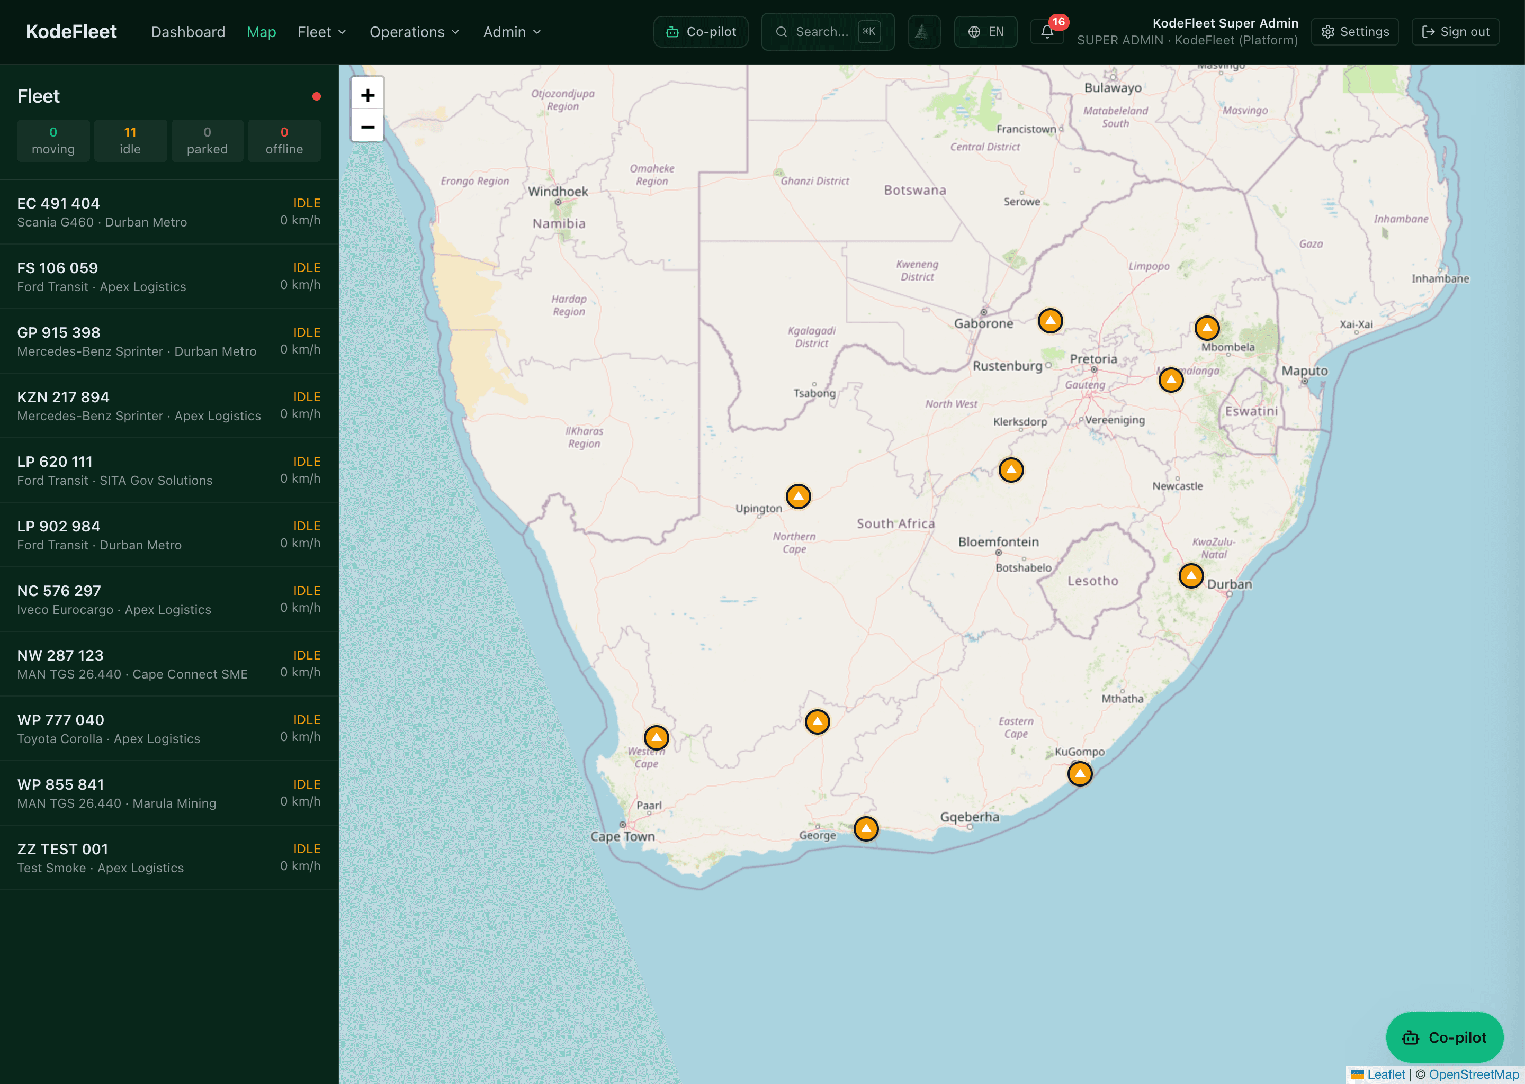Click the tree theme icon in header

(923, 32)
